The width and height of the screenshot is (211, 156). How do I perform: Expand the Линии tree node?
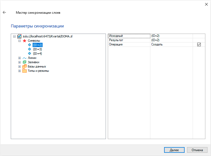coord(19,58)
